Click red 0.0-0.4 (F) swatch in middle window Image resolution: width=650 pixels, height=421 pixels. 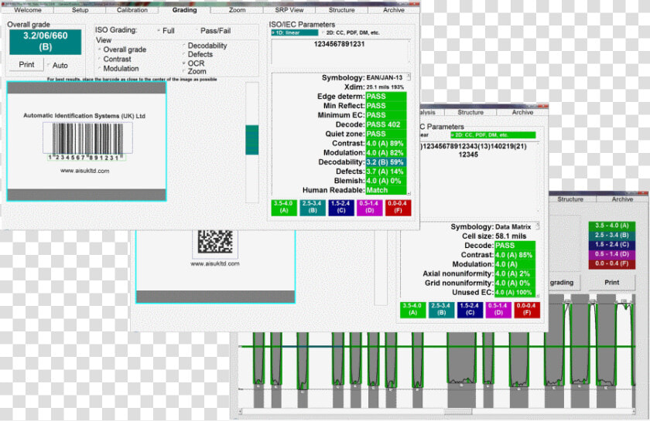coord(527,310)
